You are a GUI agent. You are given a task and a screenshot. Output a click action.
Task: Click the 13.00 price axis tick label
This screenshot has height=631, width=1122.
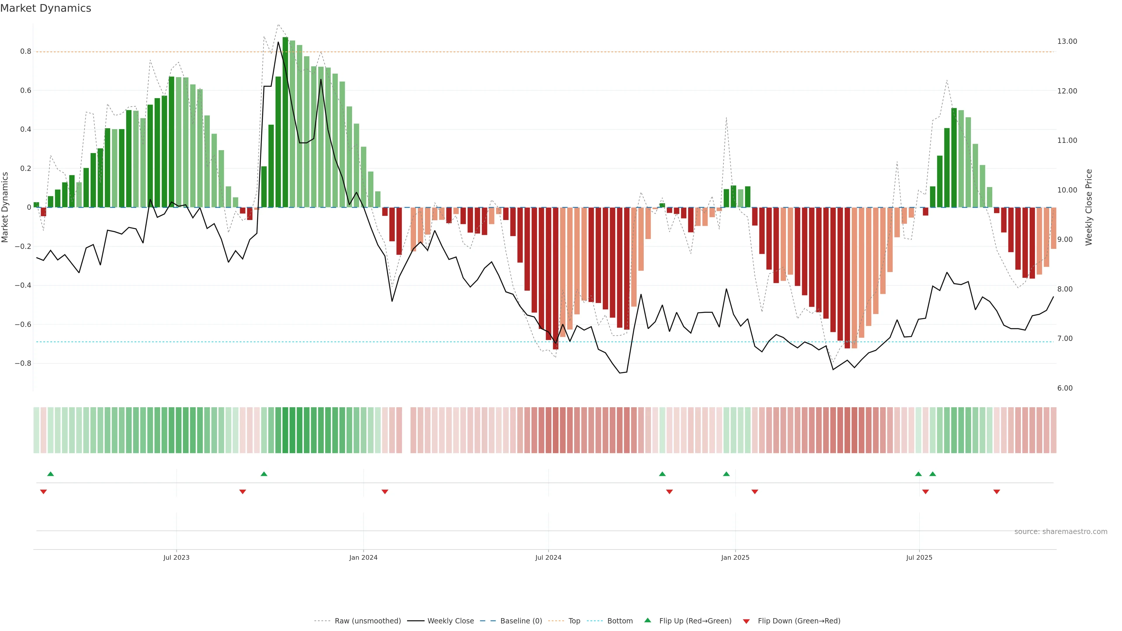click(1067, 41)
